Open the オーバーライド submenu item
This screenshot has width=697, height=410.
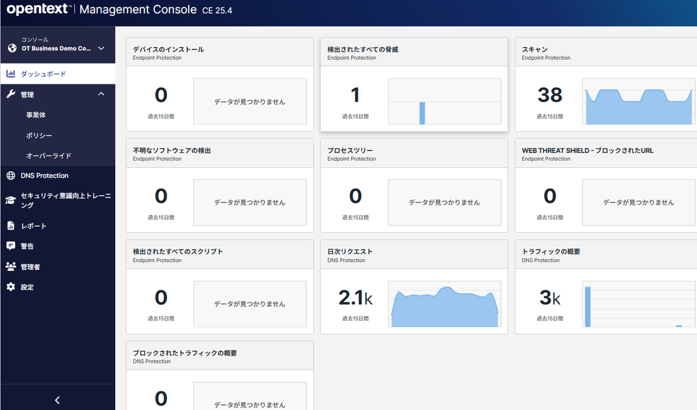tap(48, 156)
